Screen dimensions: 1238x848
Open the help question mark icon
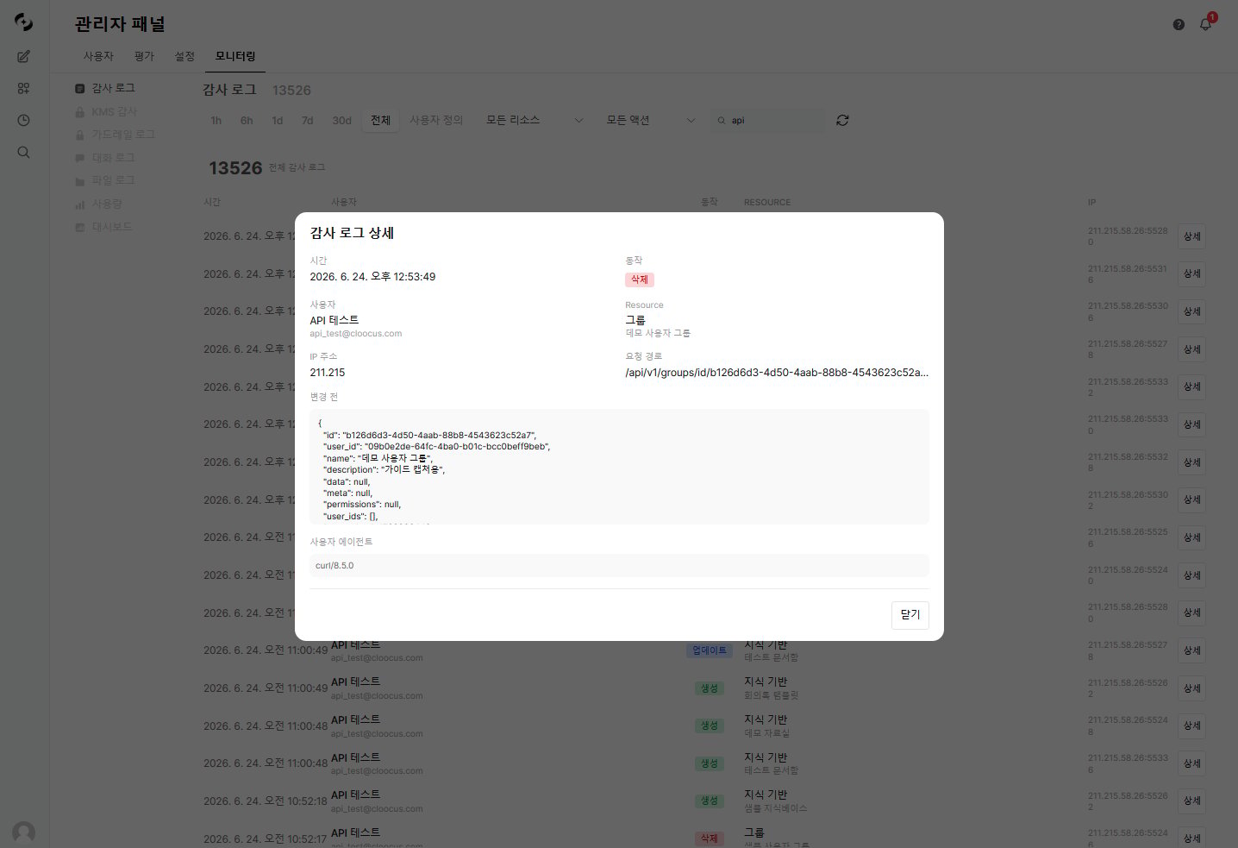point(1179,24)
